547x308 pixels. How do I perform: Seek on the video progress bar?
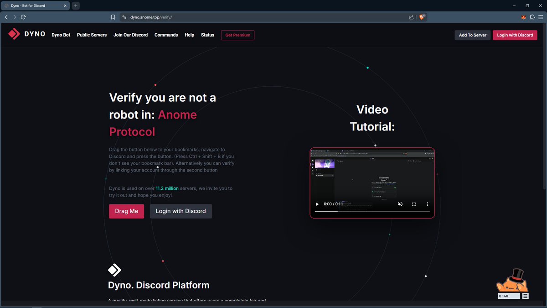[x=372, y=212]
